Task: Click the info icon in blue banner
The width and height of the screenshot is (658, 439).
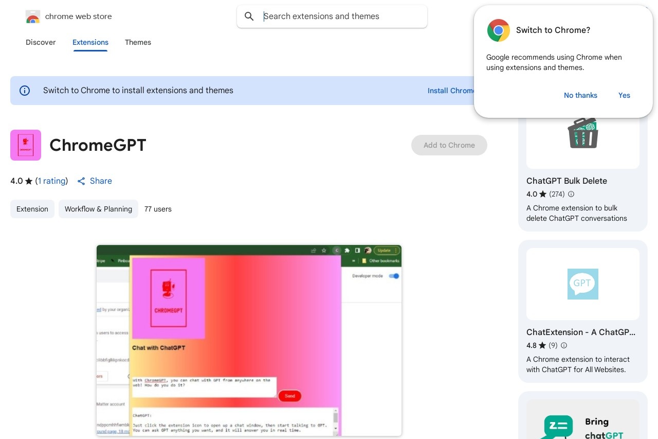Action: 25,91
